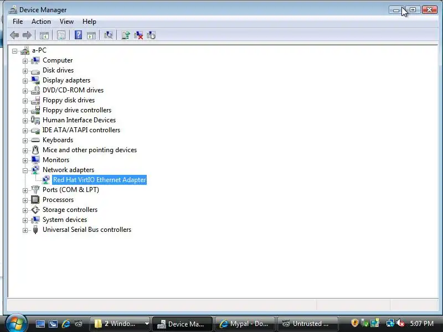Collapse the a-PC root node
443x332 pixels.
(x=14, y=51)
